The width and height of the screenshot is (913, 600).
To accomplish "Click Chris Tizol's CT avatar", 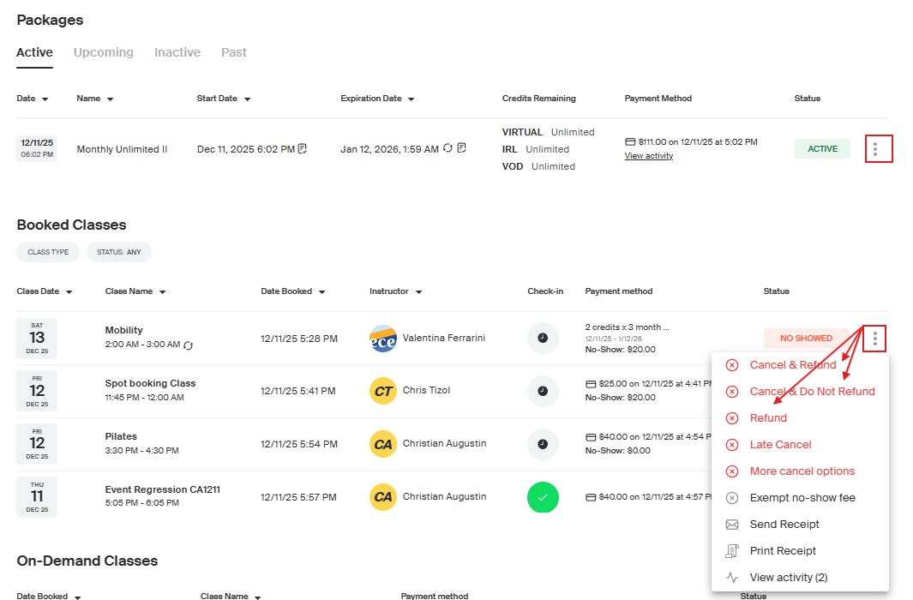I will (383, 391).
